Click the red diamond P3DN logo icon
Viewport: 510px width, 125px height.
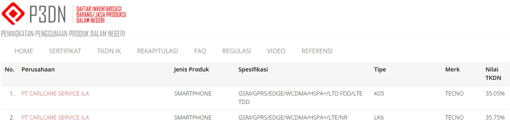(x=13, y=14)
